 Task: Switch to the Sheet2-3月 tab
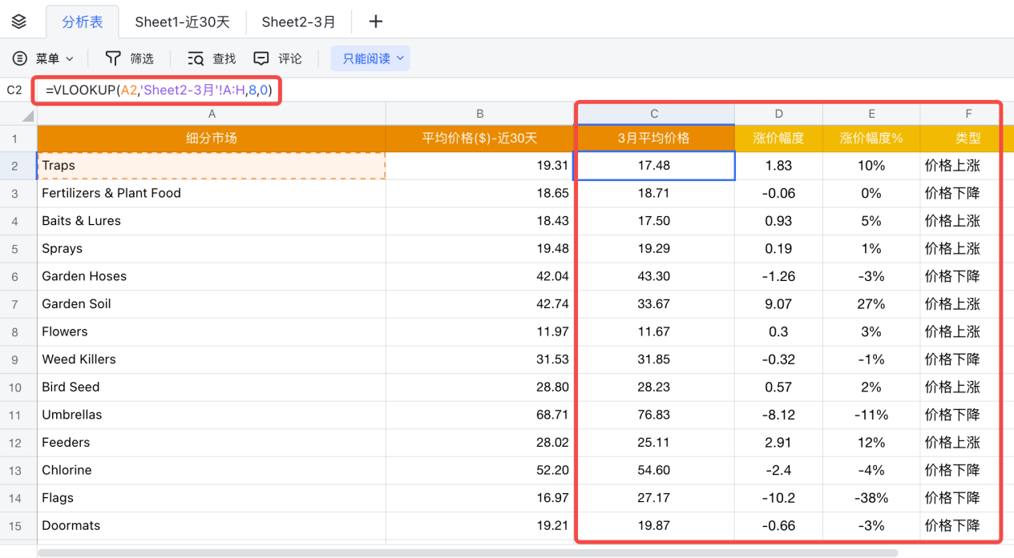(298, 22)
